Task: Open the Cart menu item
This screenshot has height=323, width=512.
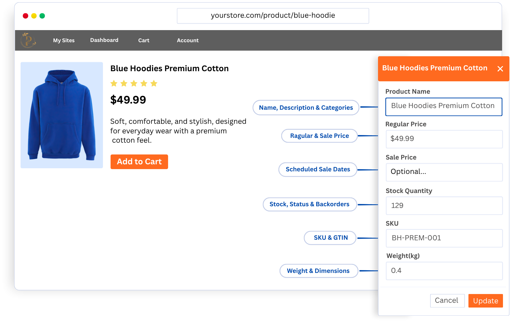Action: click(144, 40)
